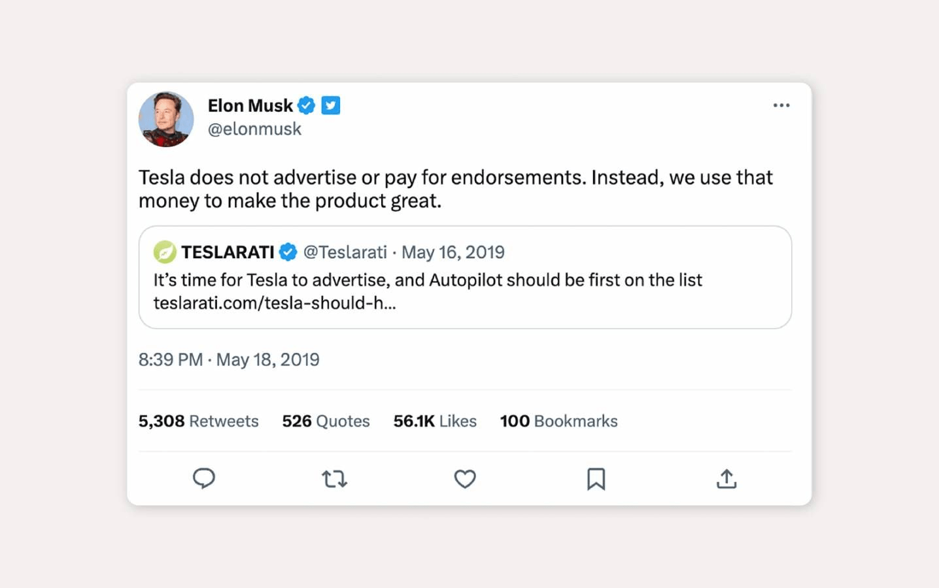Toggle the like heart for this tweet
Screen dimensions: 939x588
(465, 479)
